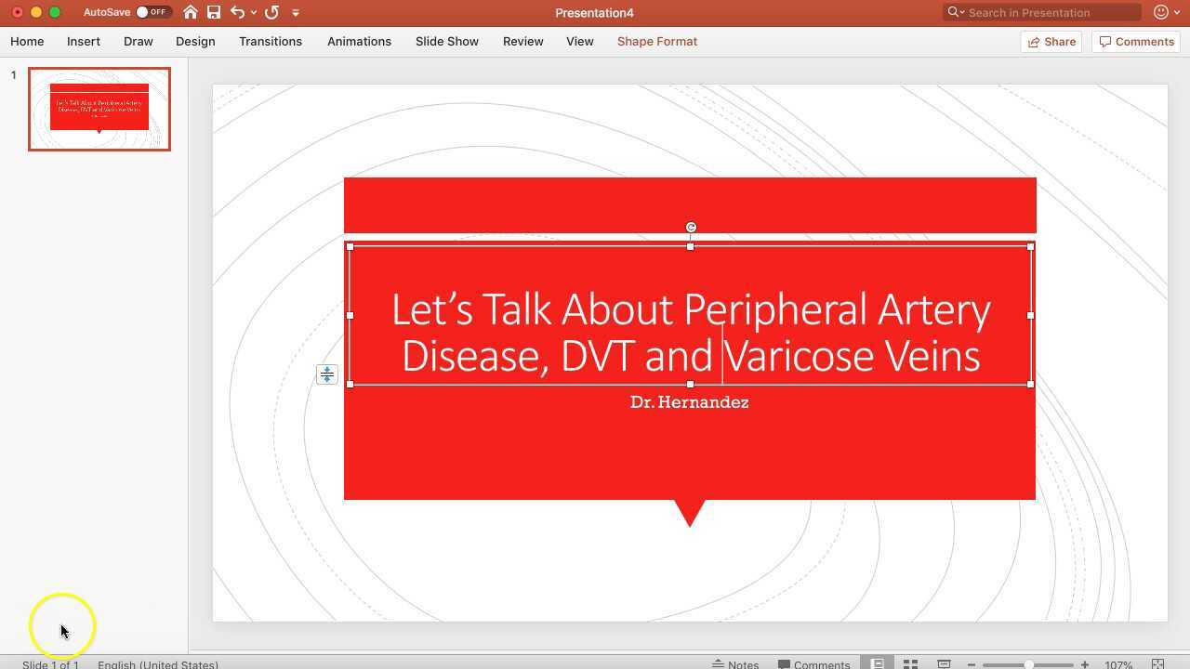The height and width of the screenshot is (669, 1190).
Task: Click the alignment options icon beside the title
Action: tap(327, 374)
